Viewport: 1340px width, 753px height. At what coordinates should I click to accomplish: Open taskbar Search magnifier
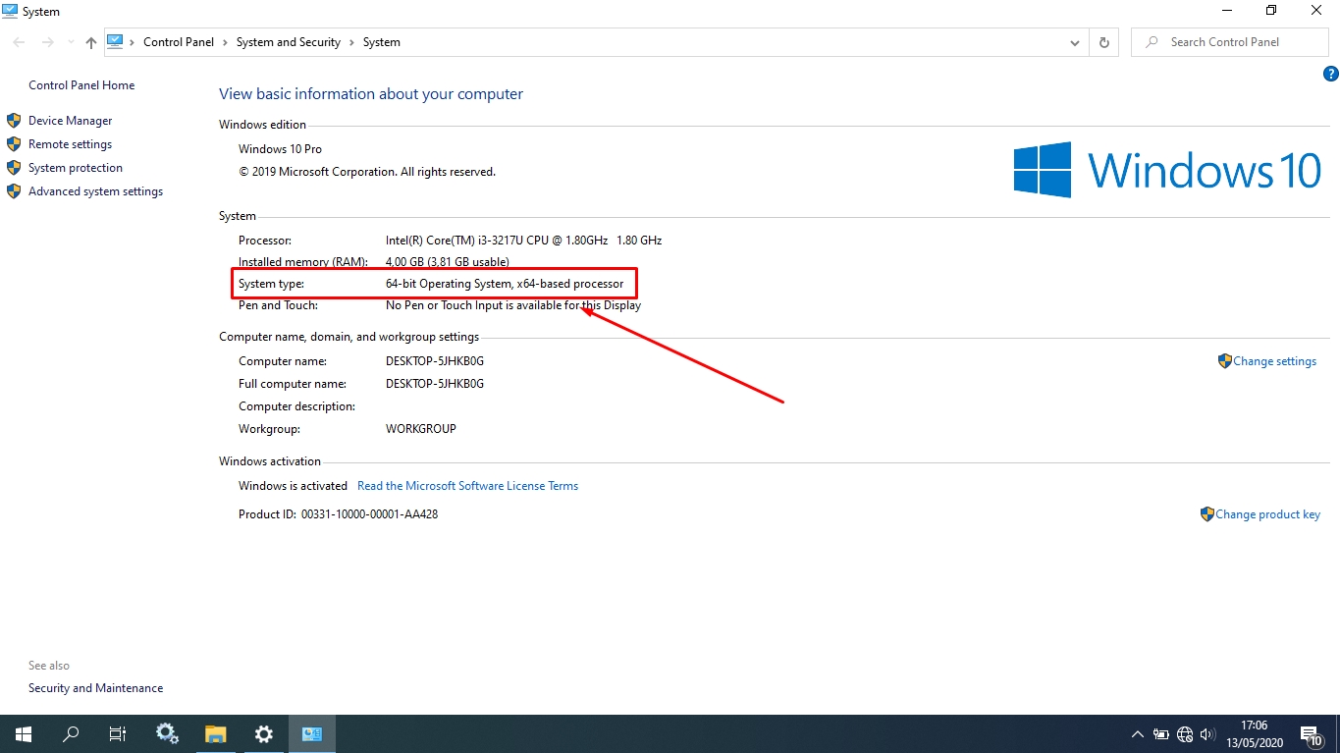71,733
